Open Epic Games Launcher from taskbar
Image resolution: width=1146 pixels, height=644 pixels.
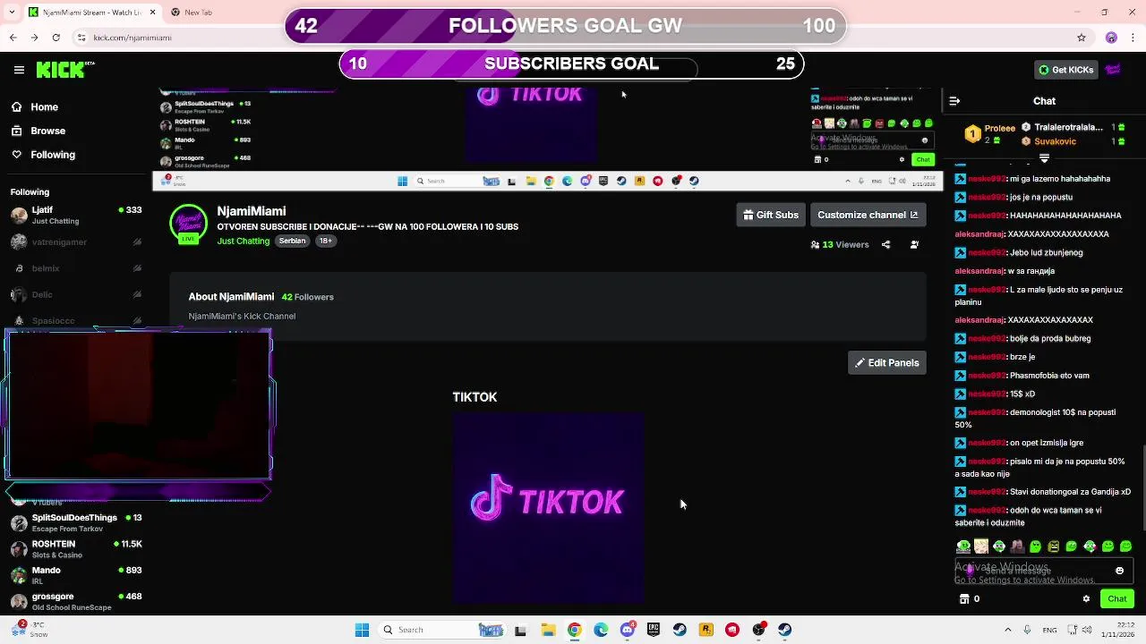pyautogui.click(x=654, y=630)
